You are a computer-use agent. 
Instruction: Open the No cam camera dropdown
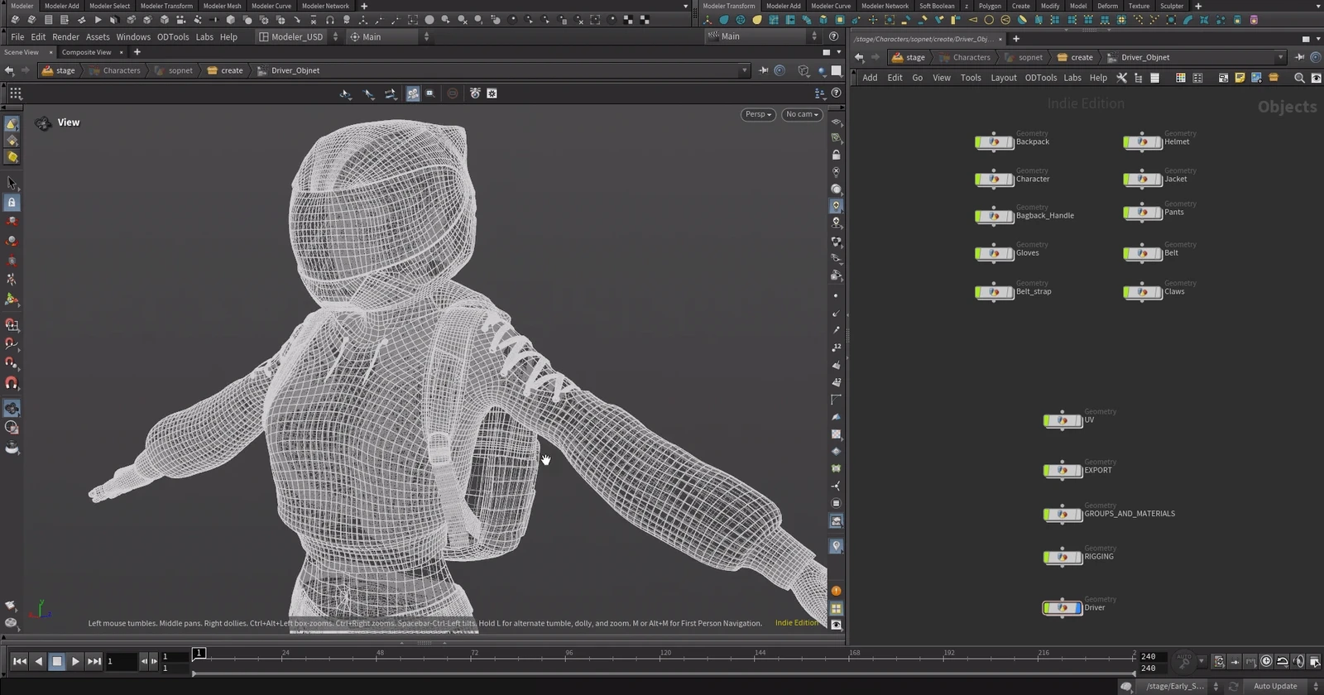(x=801, y=114)
